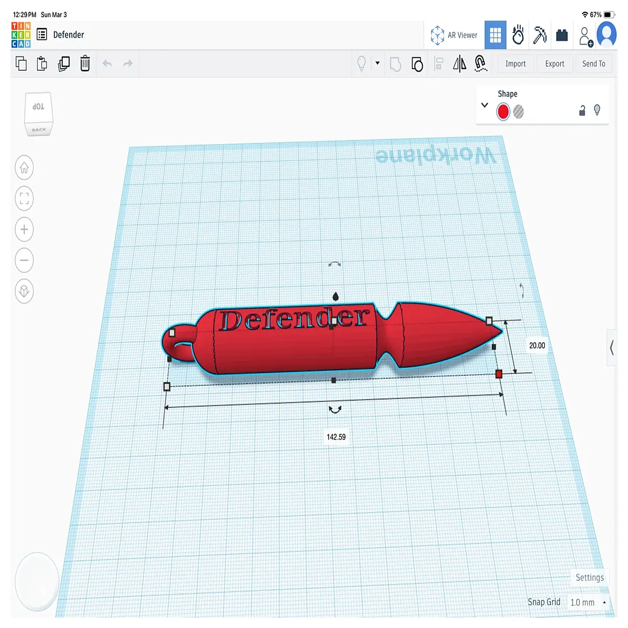Open the user profile avatar

607,35
